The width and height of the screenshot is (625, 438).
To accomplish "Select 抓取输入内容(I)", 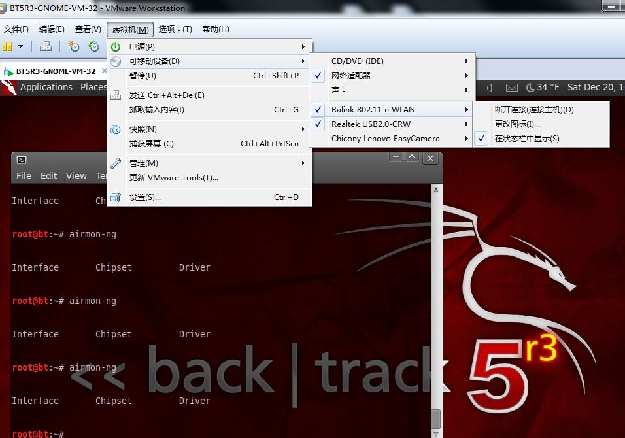I will (210, 110).
